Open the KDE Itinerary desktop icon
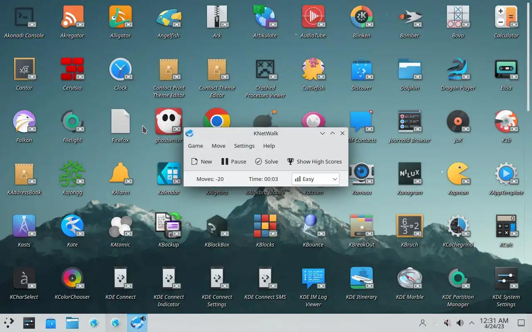 coord(362,283)
